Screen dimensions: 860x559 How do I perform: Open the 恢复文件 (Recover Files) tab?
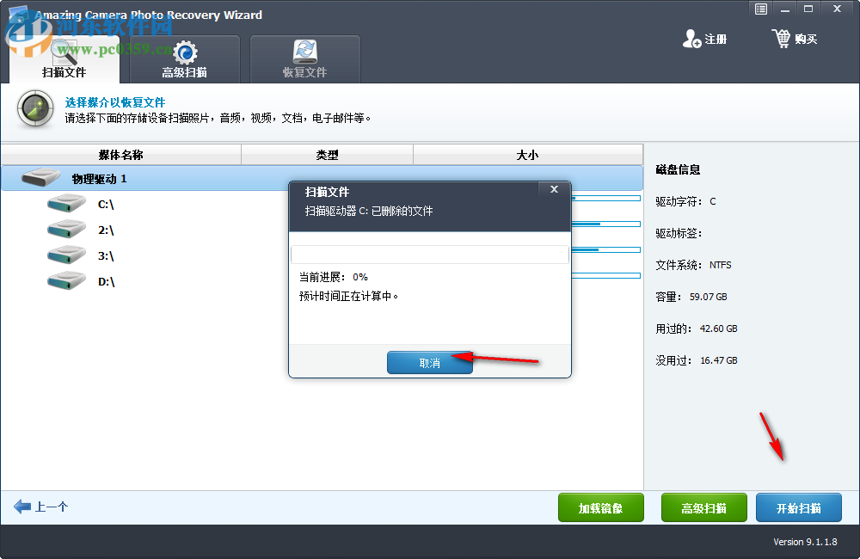[304, 58]
